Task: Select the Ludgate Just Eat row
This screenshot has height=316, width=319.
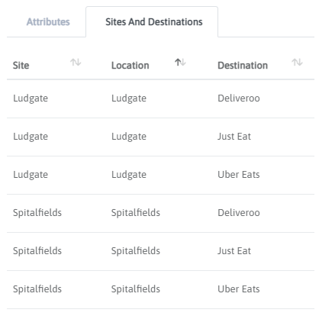Action: coord(160,137)
